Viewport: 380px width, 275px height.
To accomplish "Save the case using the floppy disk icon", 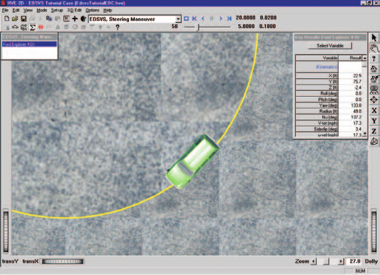I will 24,18.
